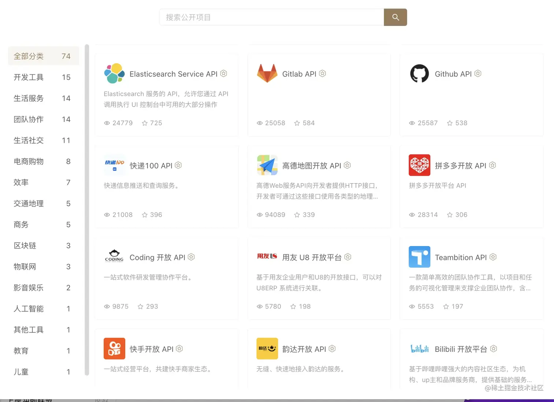Screen dimensions: 554x402
Task: Choose the 团队协作 category
Action: [44, 119]
